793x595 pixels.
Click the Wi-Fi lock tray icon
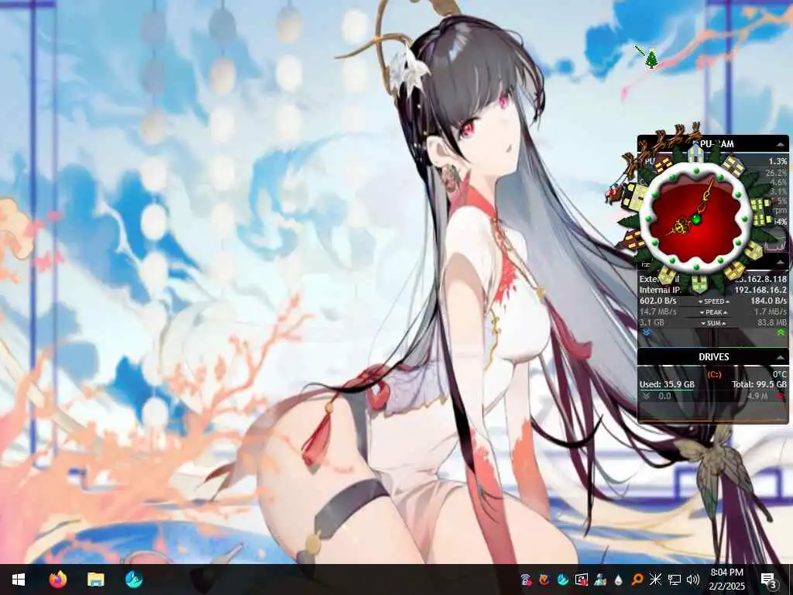pos(526,580)
